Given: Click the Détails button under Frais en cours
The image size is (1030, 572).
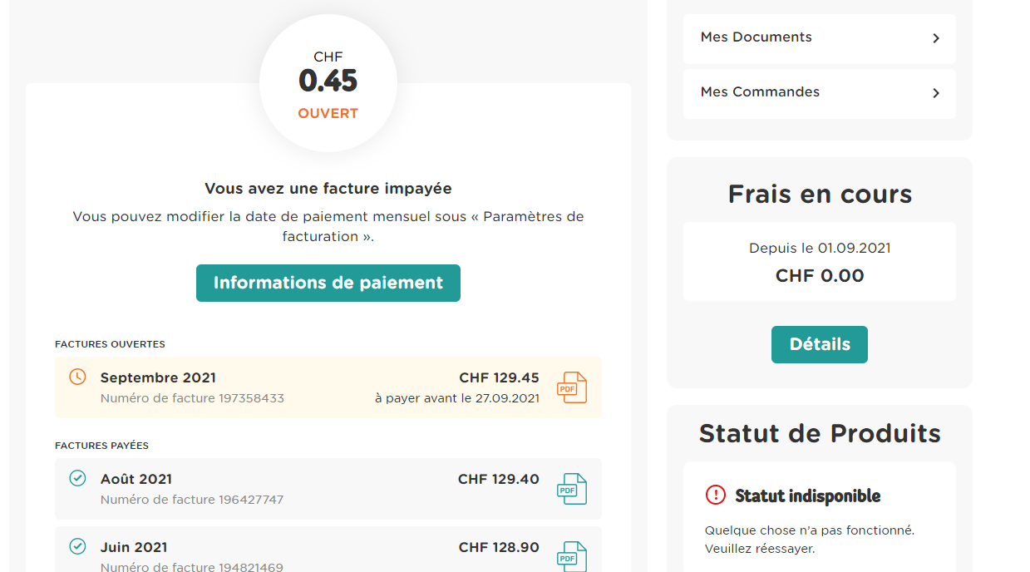Looking at the screenshot, I should tap(819, 344).
